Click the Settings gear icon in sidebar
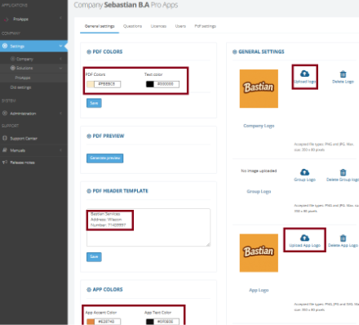Viewport: 359px width, 325px height. coord(5,46)
